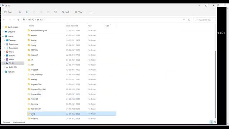Select Downloads in navigation pane

click(x=13, y=48)
